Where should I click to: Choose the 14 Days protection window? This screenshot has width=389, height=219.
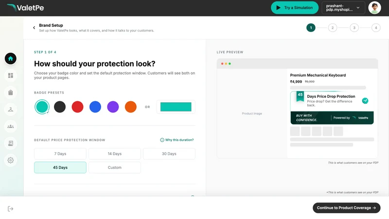click(x=115, y=154)
